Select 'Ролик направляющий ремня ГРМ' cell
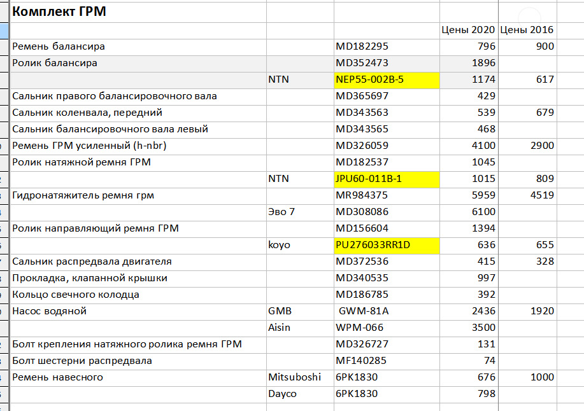 tap(138, 229)
